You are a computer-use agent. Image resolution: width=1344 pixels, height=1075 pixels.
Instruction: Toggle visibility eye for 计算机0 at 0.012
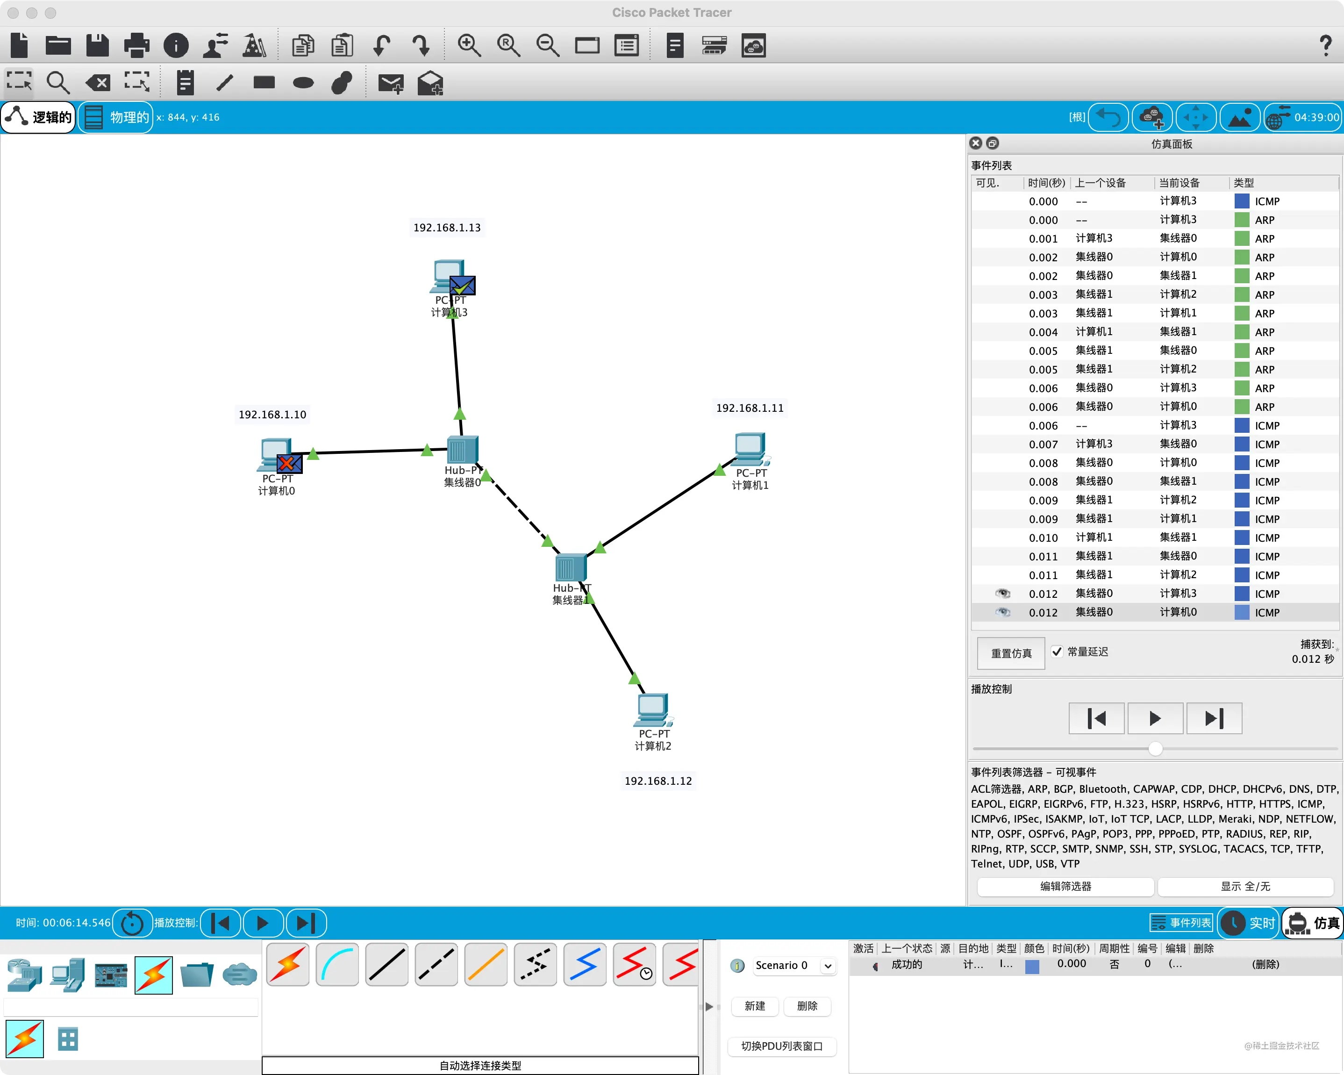pos(1003,612)
